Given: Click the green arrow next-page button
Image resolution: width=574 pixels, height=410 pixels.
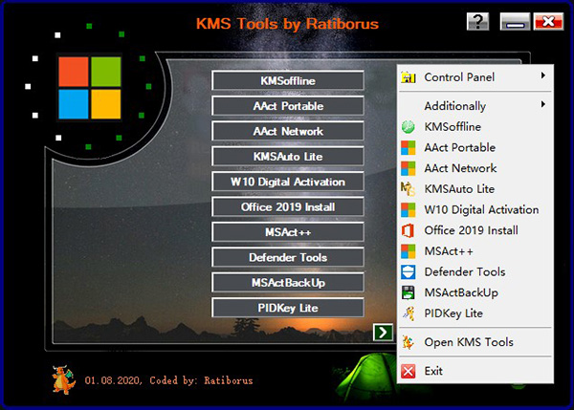Looking at the screenshot, I should pos(383,332).
